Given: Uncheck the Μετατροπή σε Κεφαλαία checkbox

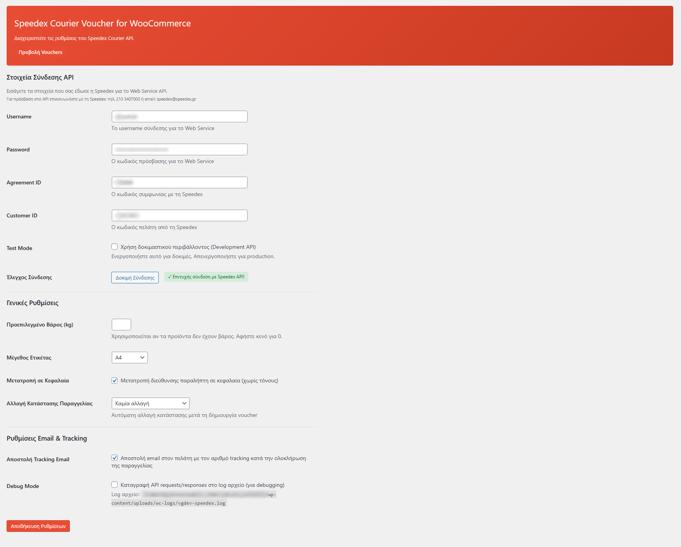Looking at the screenshot, I should point(114,380).
